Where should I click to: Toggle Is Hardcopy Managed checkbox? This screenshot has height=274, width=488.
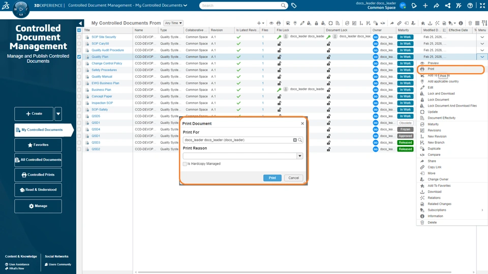(185, 164)
